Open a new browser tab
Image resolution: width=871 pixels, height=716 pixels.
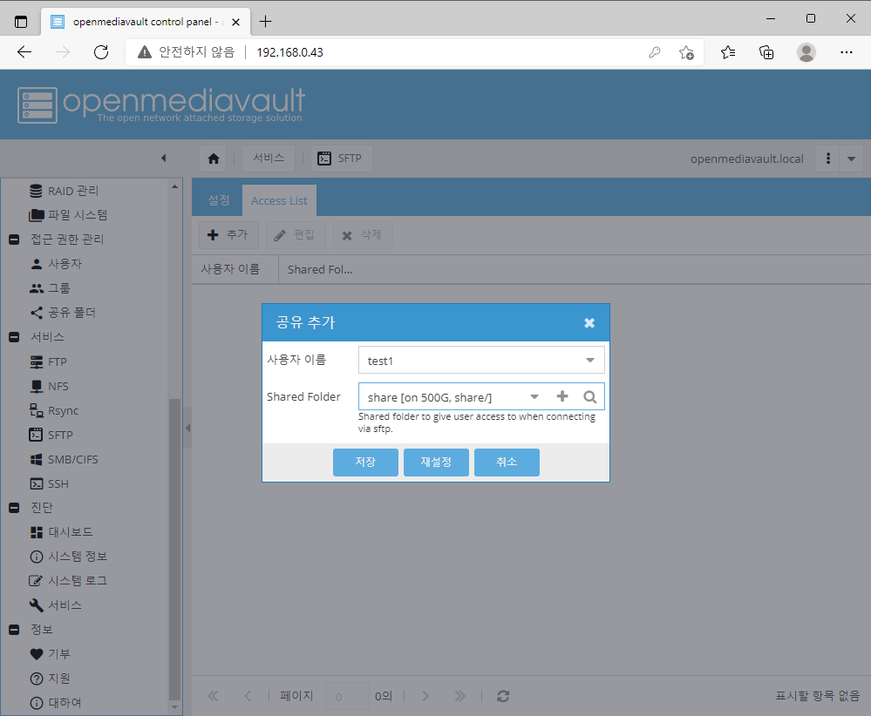(x=266, y=22)
